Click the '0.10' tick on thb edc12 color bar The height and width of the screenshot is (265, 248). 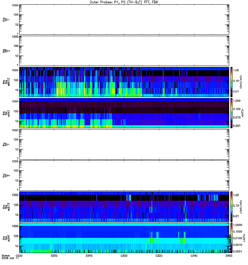(236, 81)
